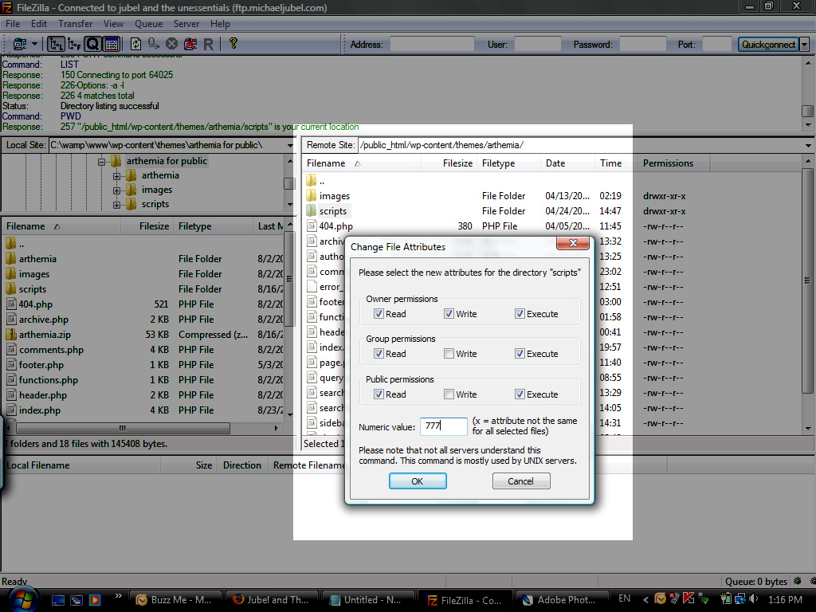This screenshot has width=816, height=612.
Task: Toggle the message log display icon
Action: 112,44
